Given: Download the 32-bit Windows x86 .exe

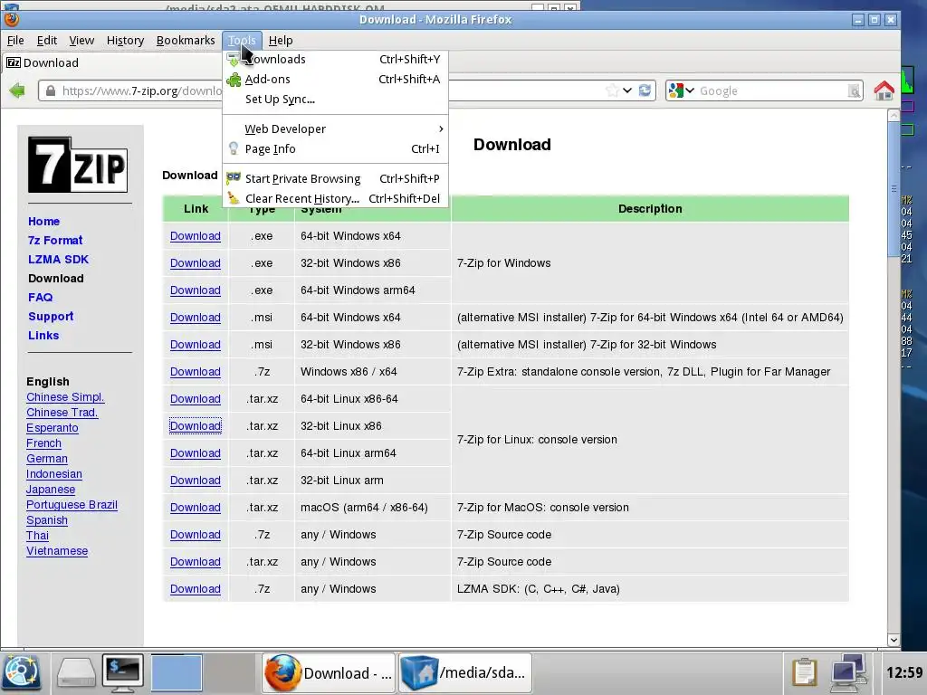Looking at the screenshot, I should pos(196,263).
